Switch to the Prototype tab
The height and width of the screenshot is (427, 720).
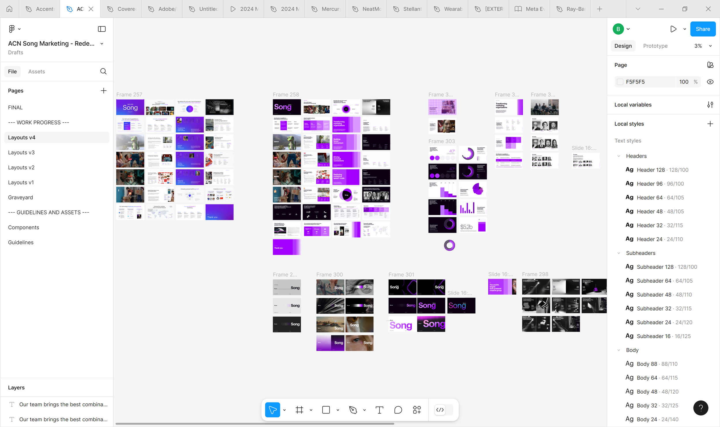[x=655, y=46]
